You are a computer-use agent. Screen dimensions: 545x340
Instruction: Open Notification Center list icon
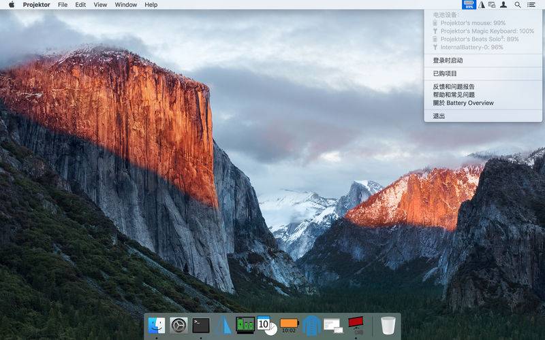click(x=531, y=5)
